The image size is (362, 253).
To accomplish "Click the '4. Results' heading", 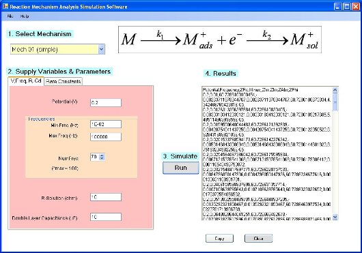I will click(221, 74).
